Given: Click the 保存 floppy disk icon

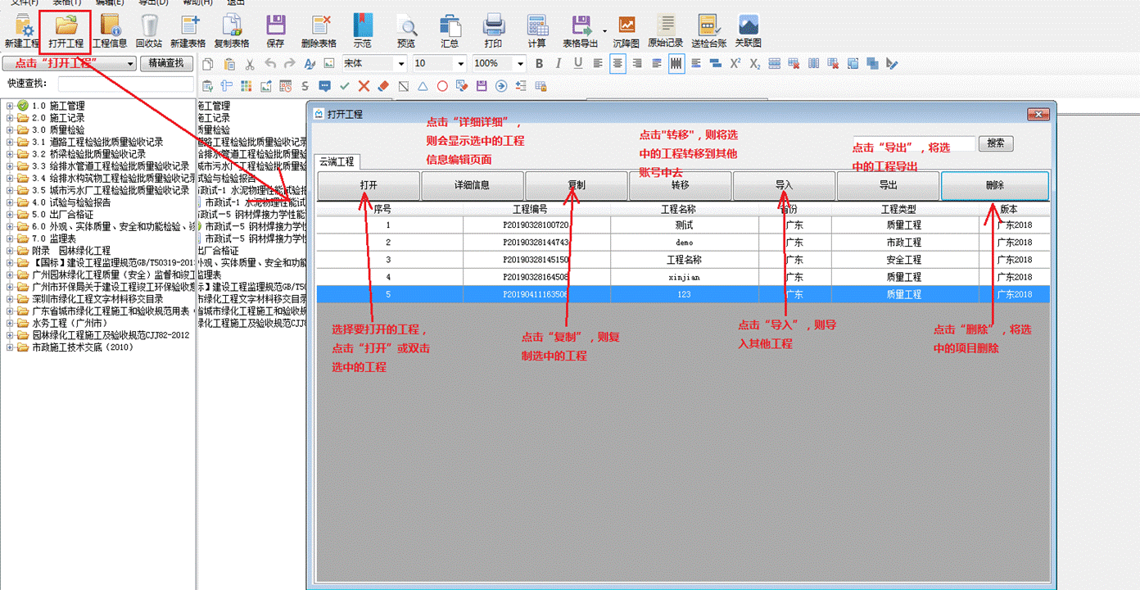Looking at the screenshot, I should 275,26.
